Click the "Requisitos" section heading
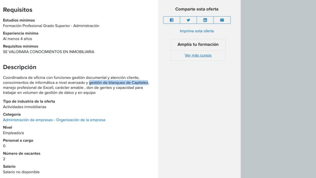 [17, 10]
